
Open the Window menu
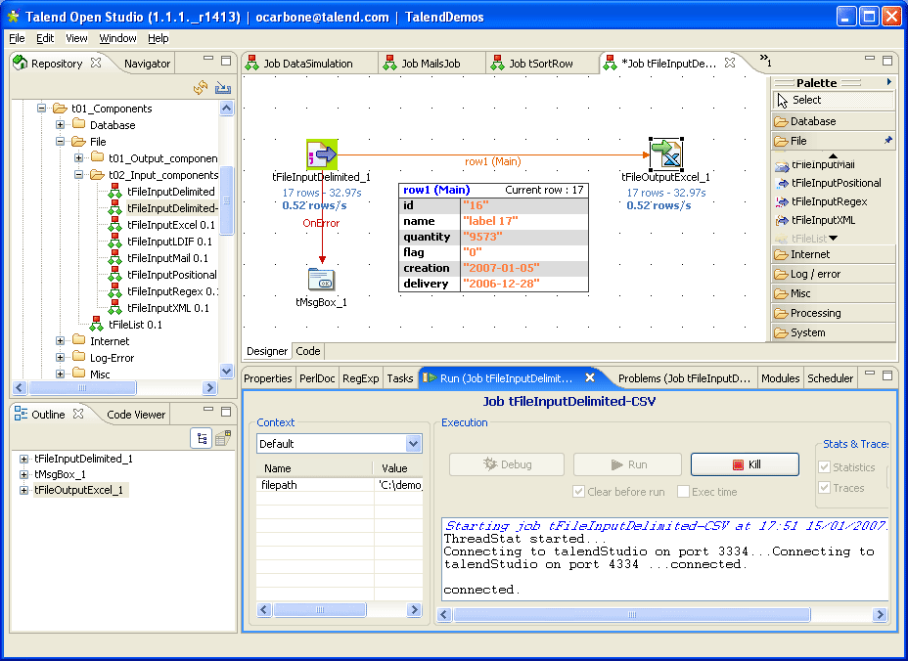117,38
